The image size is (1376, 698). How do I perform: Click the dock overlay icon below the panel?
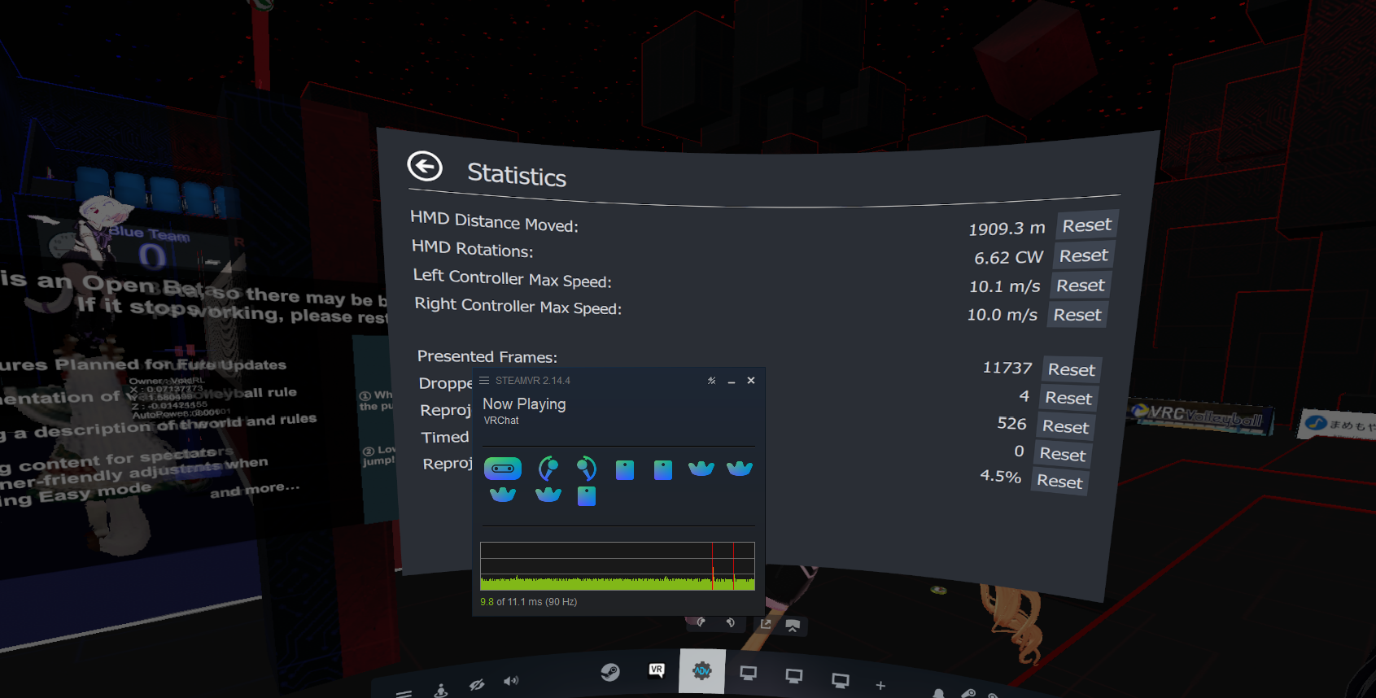[793, 626]
